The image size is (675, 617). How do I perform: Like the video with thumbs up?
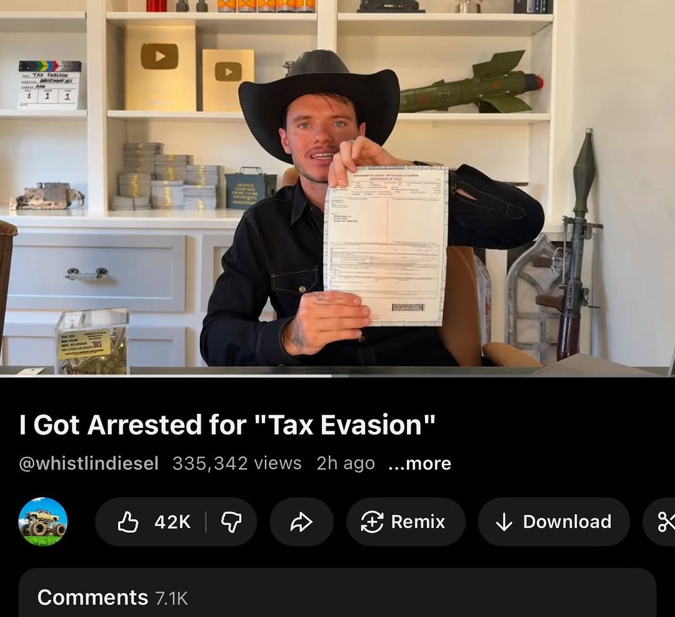128,522
